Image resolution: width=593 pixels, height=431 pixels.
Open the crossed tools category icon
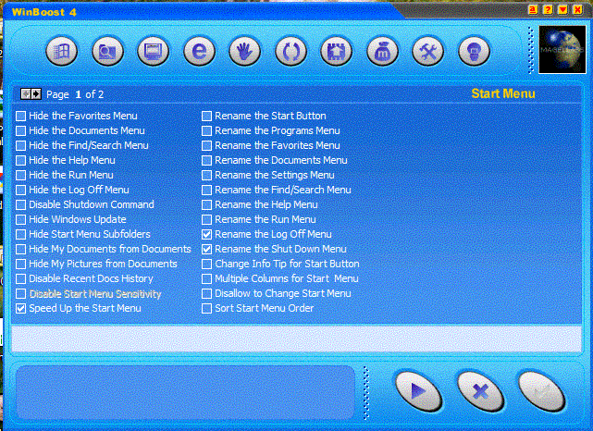point(428,52)
